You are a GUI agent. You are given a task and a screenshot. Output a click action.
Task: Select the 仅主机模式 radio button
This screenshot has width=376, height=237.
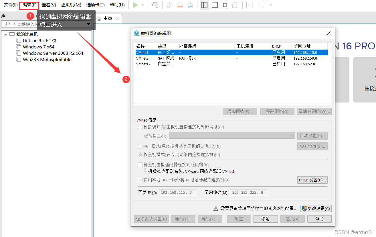coord(140,155)
